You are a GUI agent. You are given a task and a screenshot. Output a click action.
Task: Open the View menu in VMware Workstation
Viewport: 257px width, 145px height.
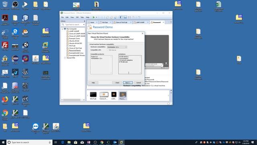[72, 17]
